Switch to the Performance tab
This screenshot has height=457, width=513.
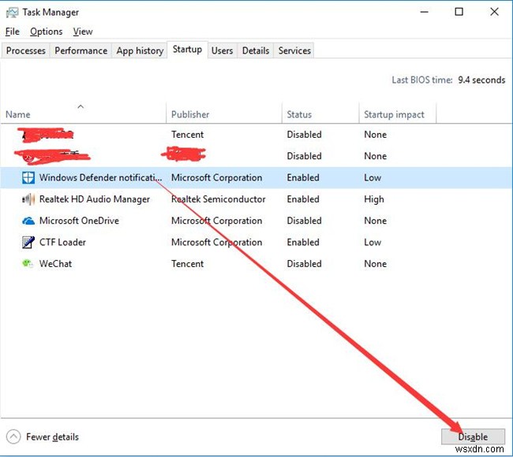coord(81,50)
